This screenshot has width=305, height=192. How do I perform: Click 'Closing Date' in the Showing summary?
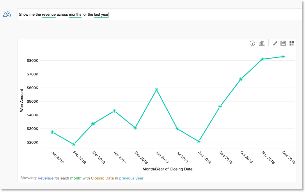(x=102, y=178)
